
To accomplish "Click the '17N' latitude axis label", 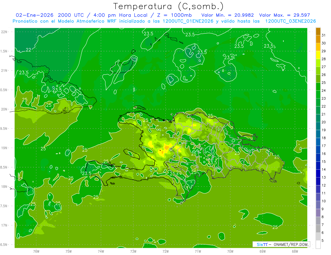I will tap(4, 225).
